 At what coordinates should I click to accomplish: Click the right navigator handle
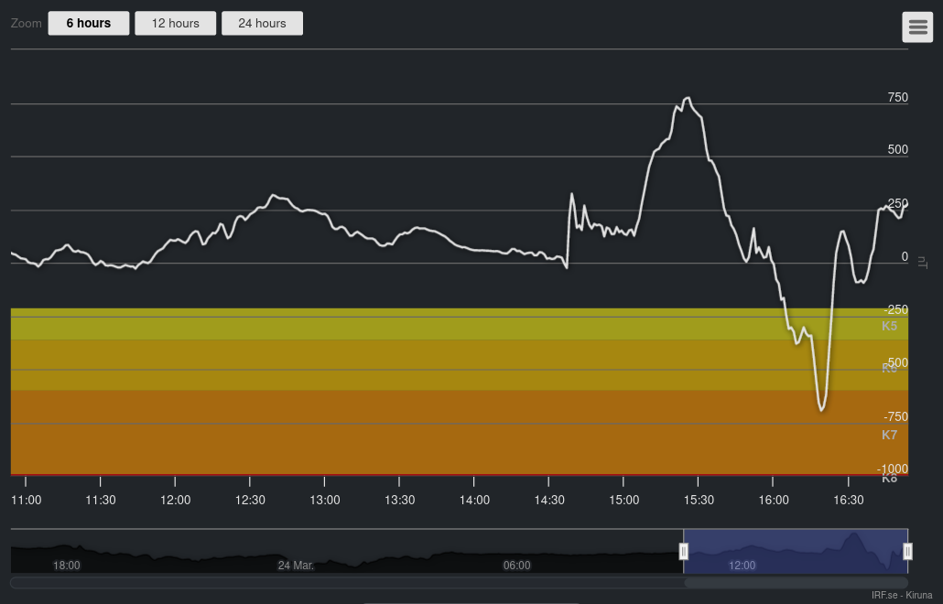click(907, 551)
